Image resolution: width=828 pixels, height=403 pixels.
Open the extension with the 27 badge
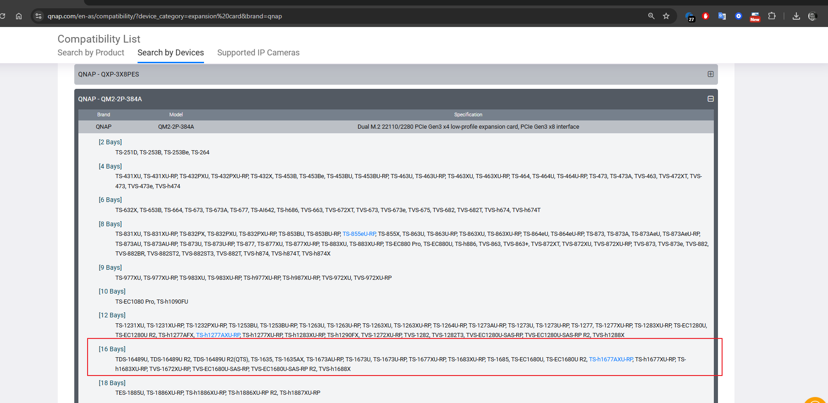(x=690, y=16)
